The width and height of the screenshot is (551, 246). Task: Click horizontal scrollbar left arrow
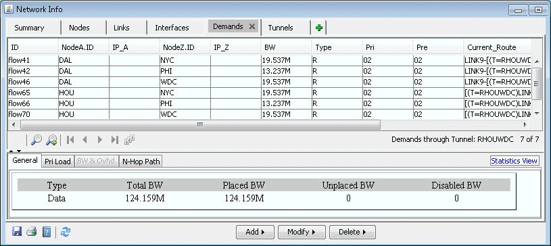pos(14,124)
